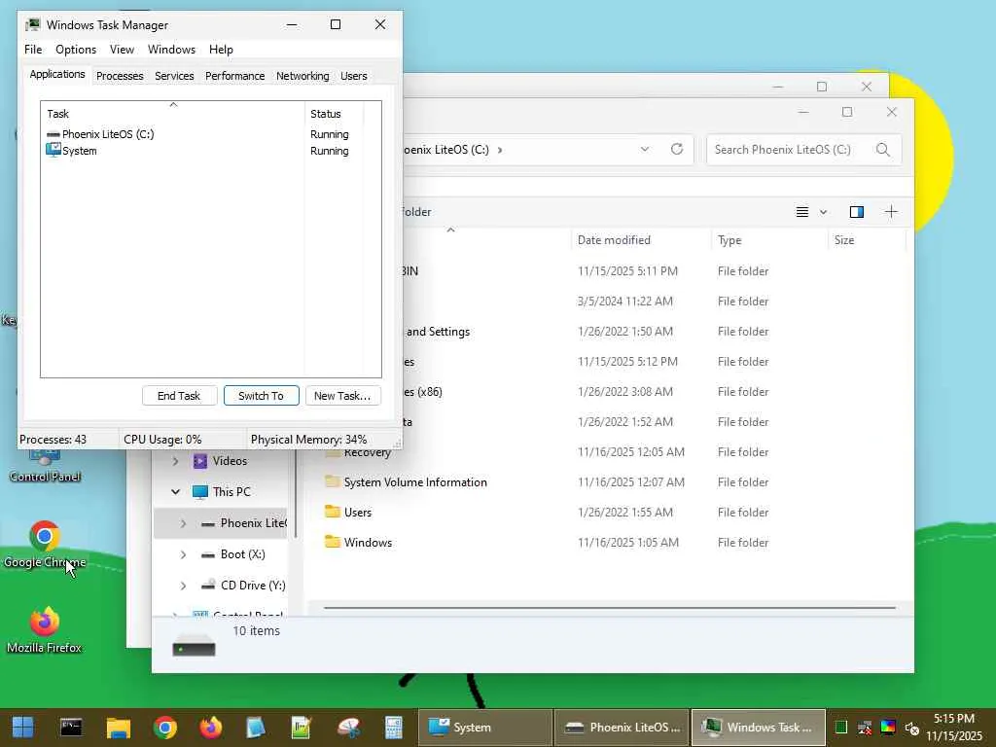996x747 pixels.
Task: Click the End Task button
Action: tap(179, 396)
